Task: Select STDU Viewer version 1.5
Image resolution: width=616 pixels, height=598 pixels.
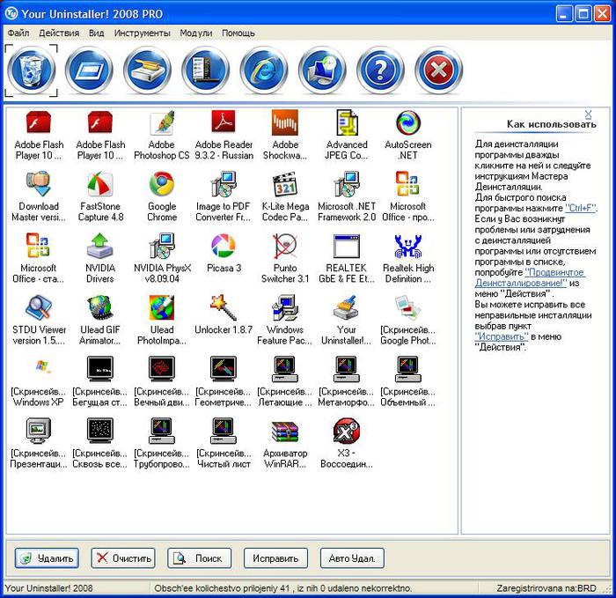Action: click(39, 320)
